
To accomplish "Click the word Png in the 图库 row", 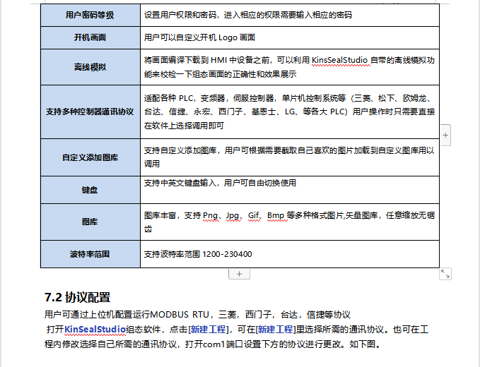I will 210,215.
